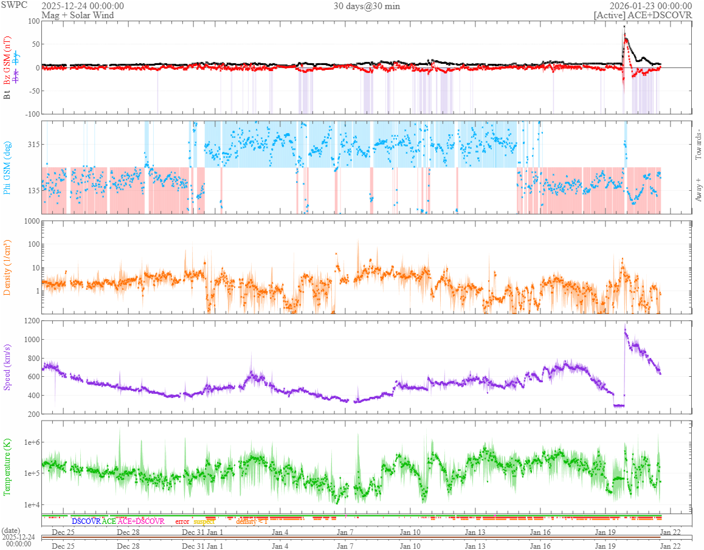Screen dimensions: 704x550
Task: Select the 'Phi GSM (deg)' axis label
Action: pos(7,168)
